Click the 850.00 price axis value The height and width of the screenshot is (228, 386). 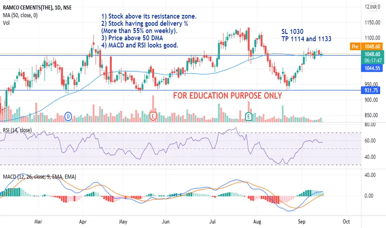(371, 115)
